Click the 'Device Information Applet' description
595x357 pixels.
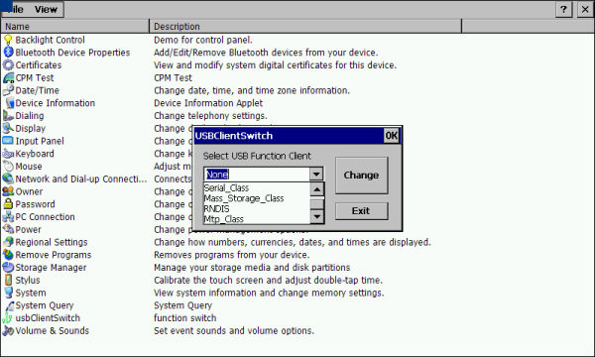(x=208, y=103)
